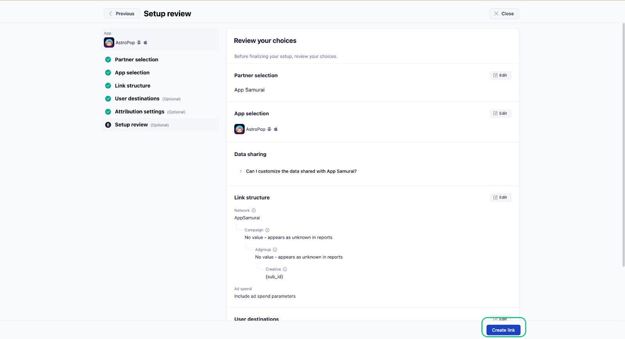Click the Apple icon beside sidebar AstroPop
Image resolution: width=625 pixels, height=339 pixels.
point(145,43)
